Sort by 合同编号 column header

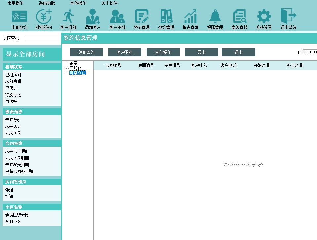tap(113, 66)
